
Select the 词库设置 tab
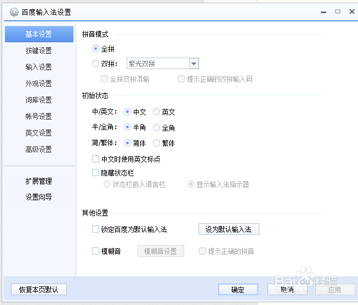(39, 100)
